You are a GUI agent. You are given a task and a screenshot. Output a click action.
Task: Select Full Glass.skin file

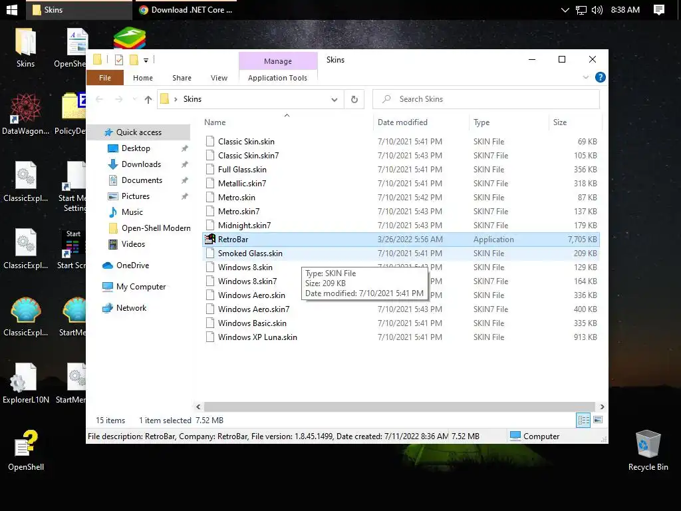(x=400, y=170)
